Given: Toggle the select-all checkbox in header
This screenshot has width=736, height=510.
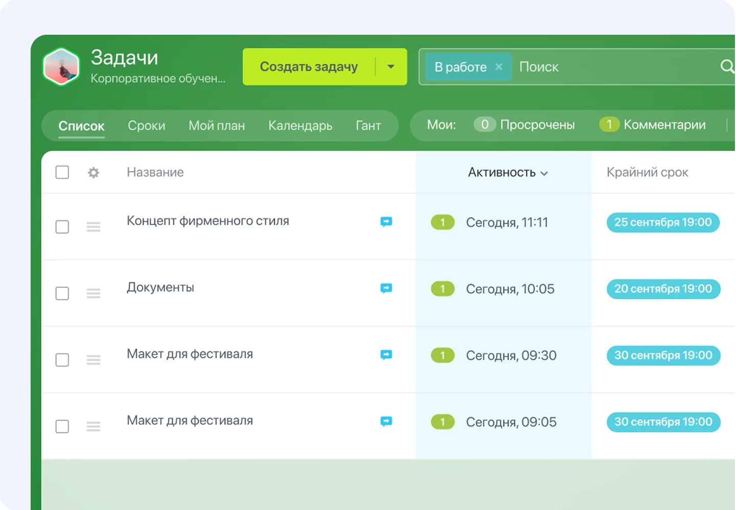Looking at the screenshot, I should [62, 173].
